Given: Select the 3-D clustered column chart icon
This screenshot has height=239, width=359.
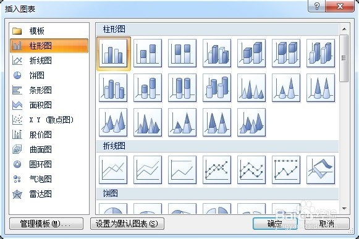Looking at the screenshot, I should pos(217,53).
